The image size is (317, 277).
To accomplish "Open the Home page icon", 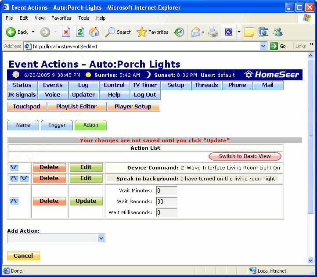I will [x=94, y=32].
